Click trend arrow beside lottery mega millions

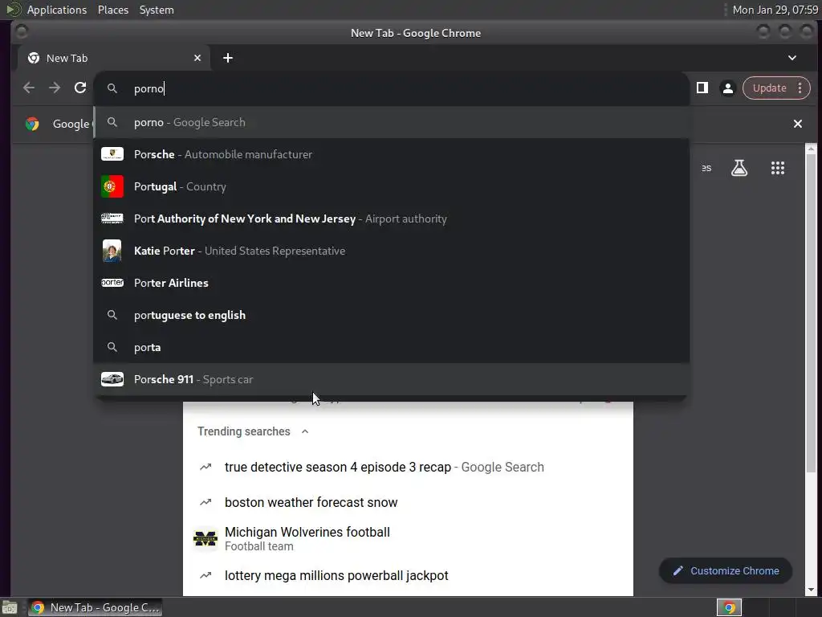(205, 575)
